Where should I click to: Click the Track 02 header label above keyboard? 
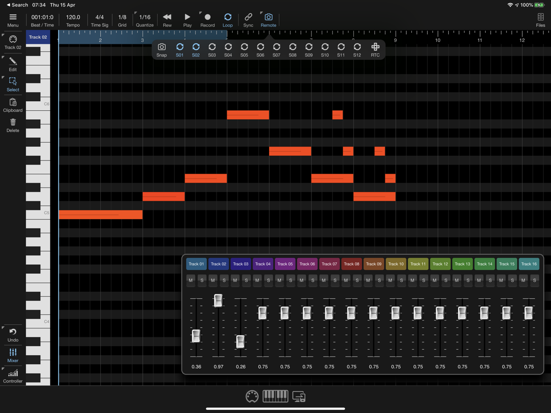38,37
